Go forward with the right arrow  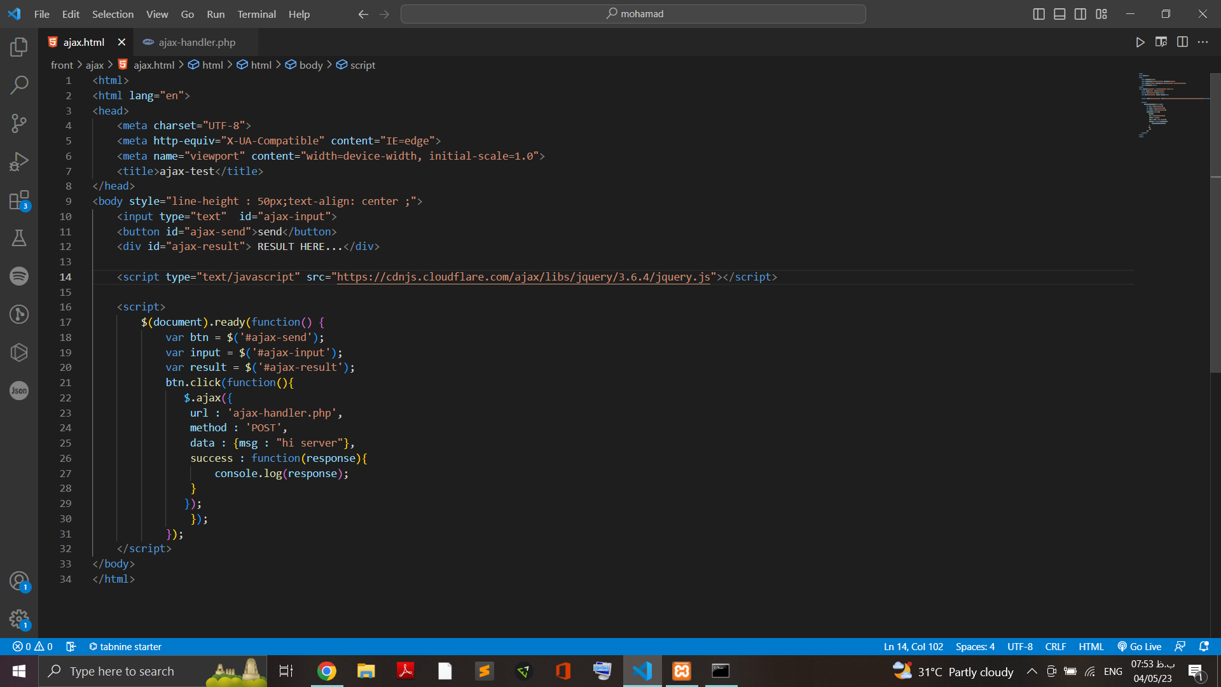(x=384, y=14)
